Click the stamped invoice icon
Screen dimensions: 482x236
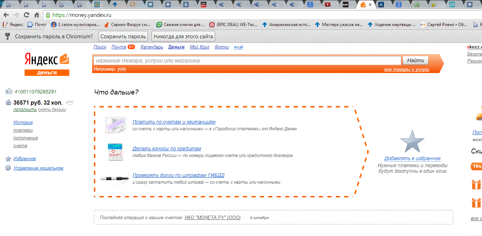115,125
